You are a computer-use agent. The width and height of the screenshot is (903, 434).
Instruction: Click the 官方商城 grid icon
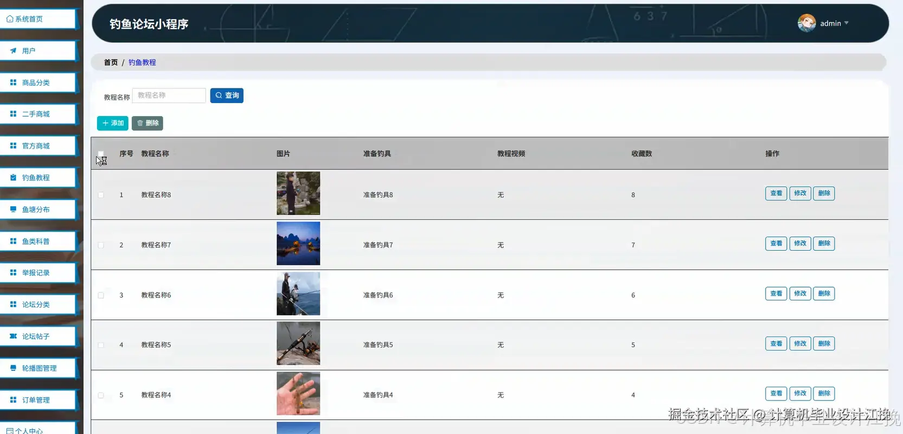tap(13, 146)
